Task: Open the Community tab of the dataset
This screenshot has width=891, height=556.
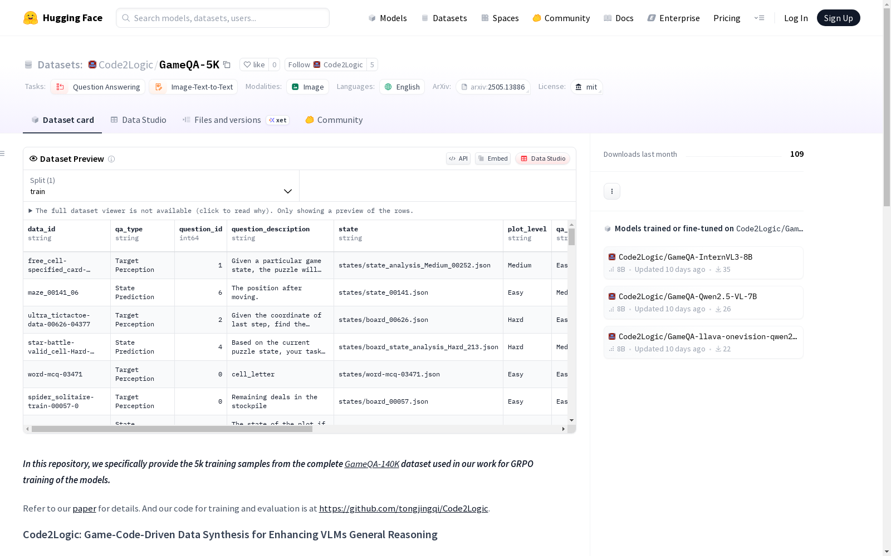Action: coord(334,120)
